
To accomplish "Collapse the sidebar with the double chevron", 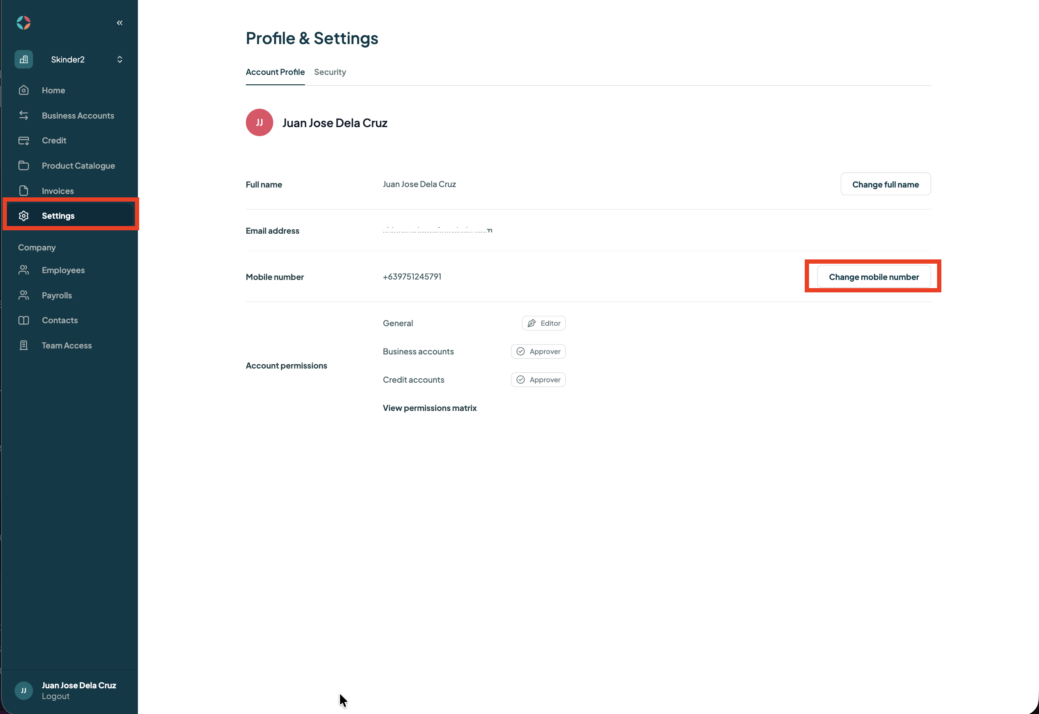I will [x=119, y=23].
